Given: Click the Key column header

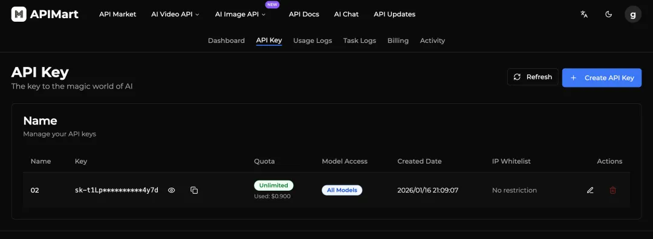Looking at the screenshot, I should [81, 161].
